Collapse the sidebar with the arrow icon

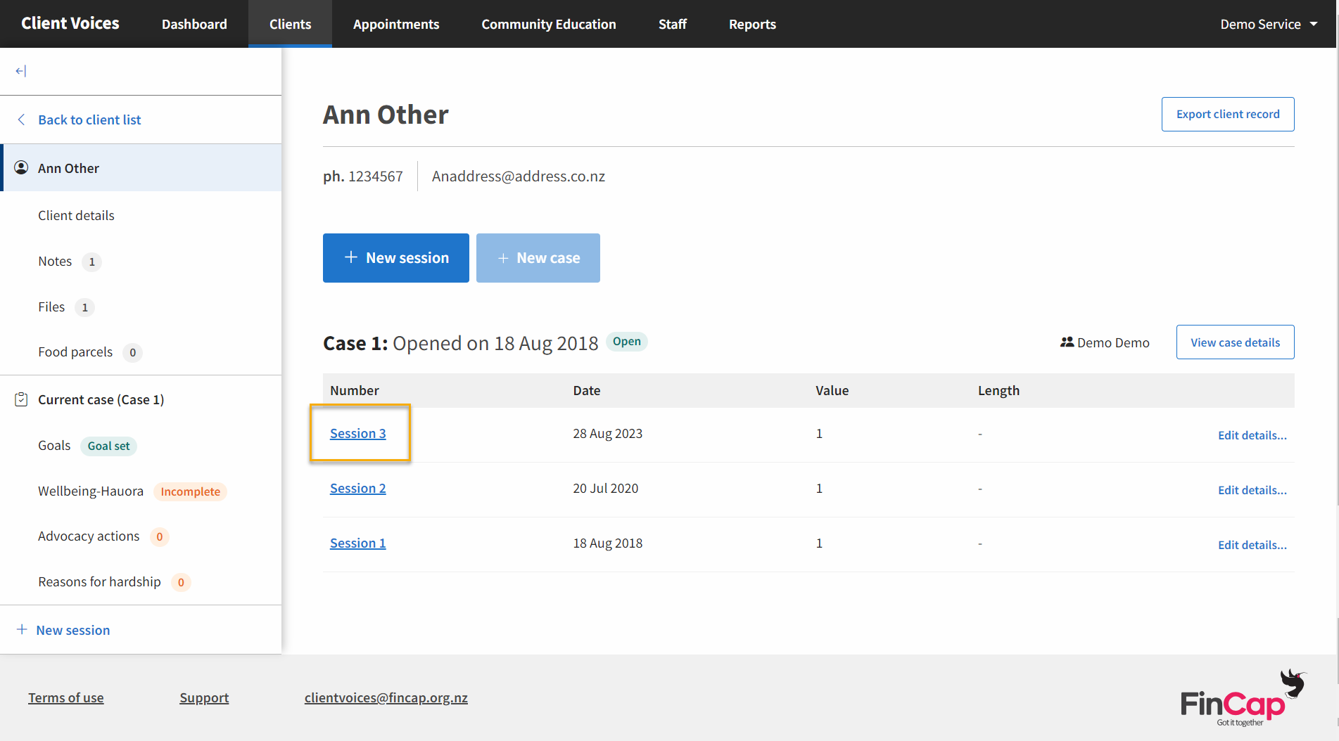20,71
